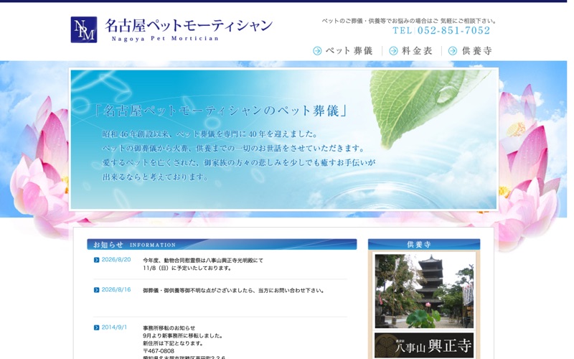The height and width of the screenshot is (359, 574).
Task: Click the ペットのご葬儀・供養等 consultation tagline
Action: point(409,21)
